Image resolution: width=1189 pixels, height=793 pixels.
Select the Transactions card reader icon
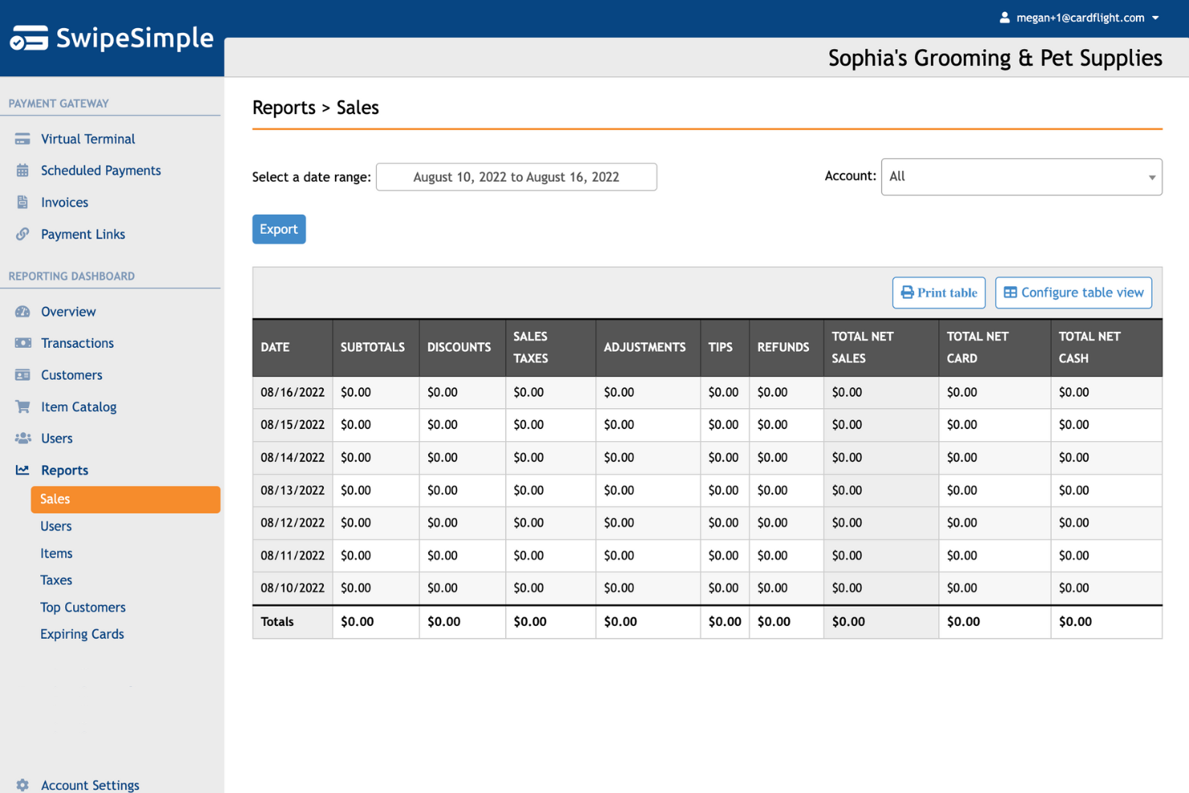(x=22, y=343)
